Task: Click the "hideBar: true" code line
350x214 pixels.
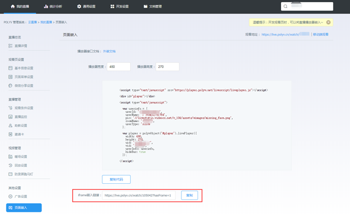Action: 136,152
